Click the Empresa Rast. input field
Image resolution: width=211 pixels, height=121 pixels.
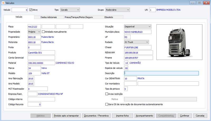[32, 94]
